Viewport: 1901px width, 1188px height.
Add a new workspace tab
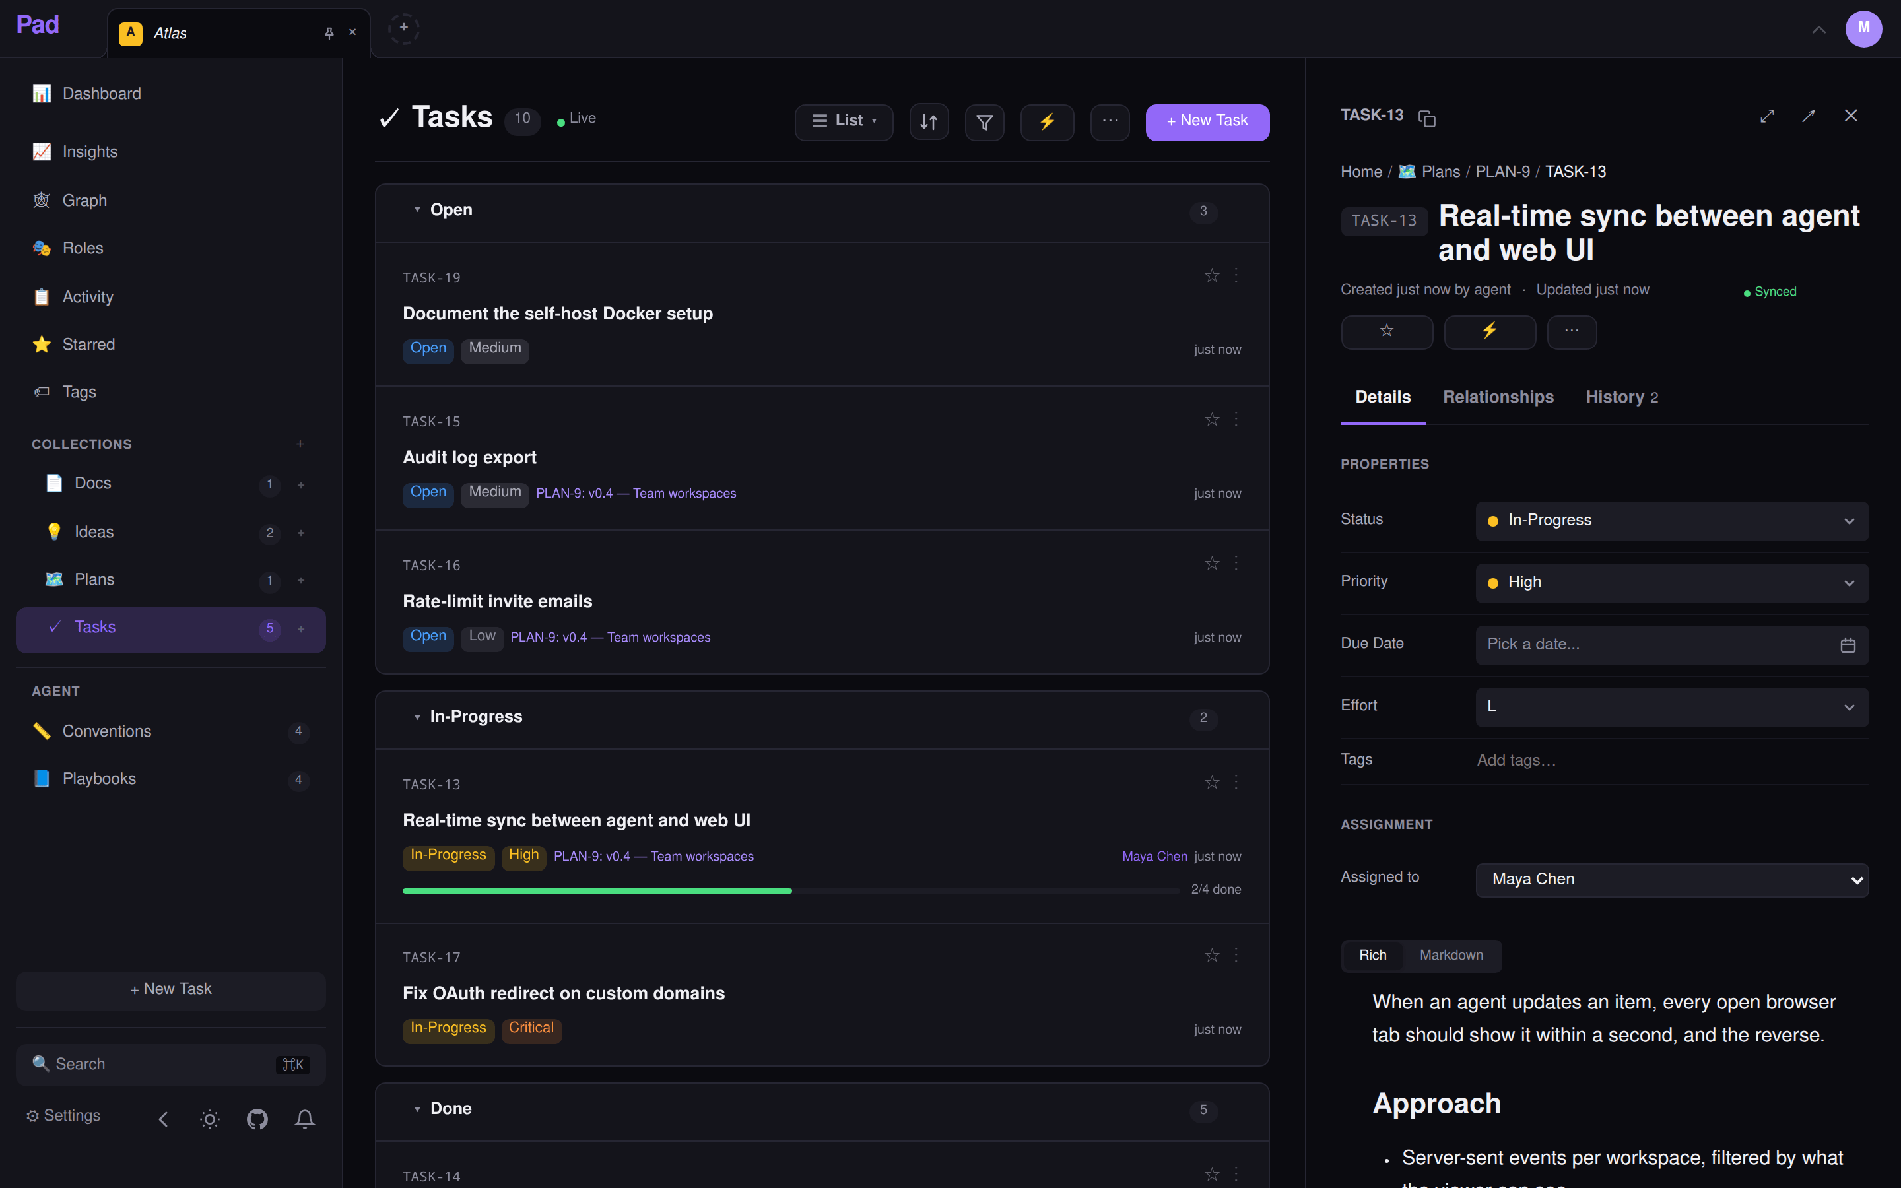[x=404, y=28]
